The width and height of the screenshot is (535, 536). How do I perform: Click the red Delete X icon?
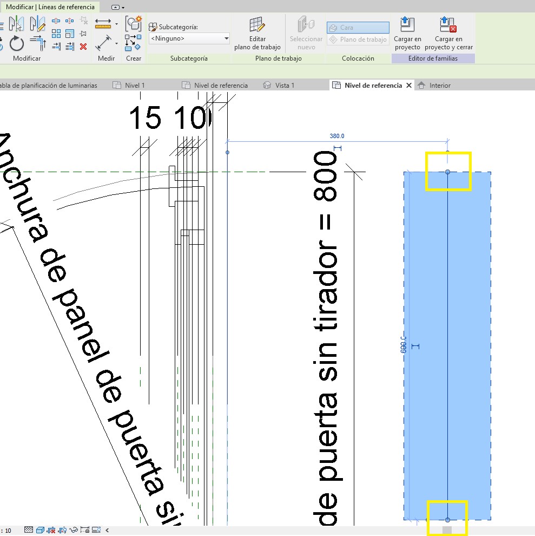tap(83, 47)
